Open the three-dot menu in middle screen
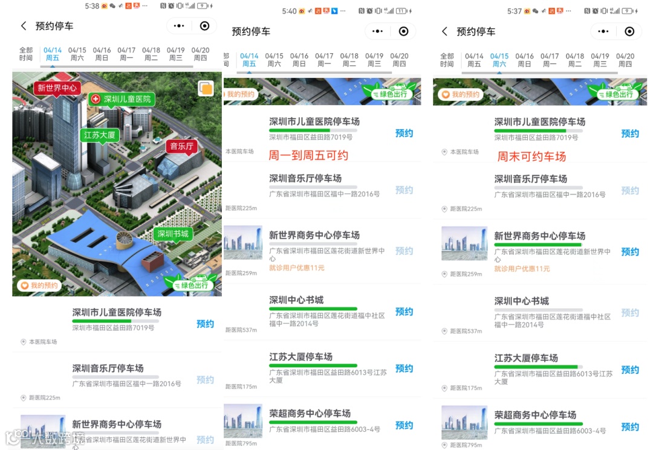Viewport: 653px width, 450px height. pyautogui.click(x=378, y=31)
